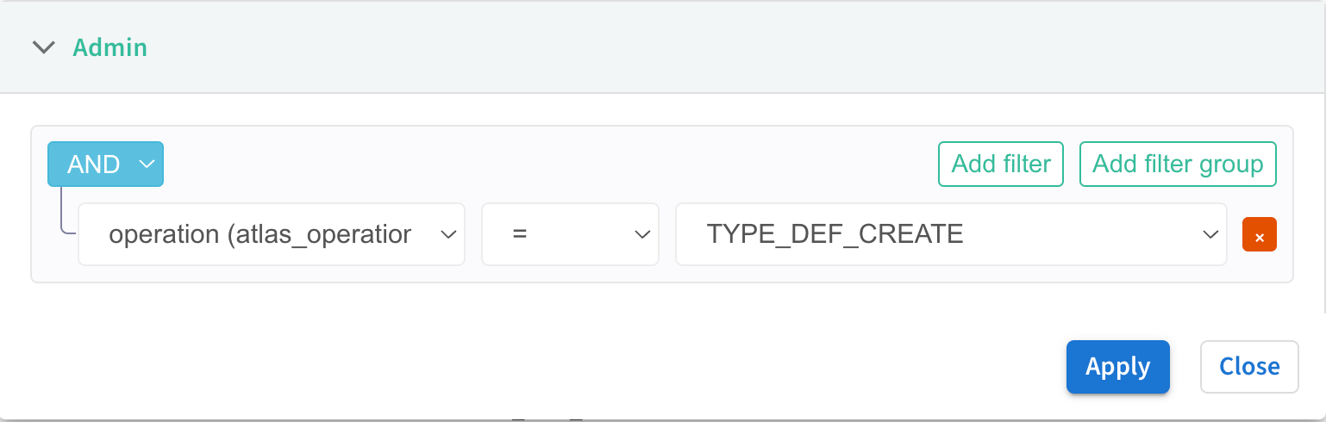
Task: Open the AND condition dropdown
Action: coord(105,164)
